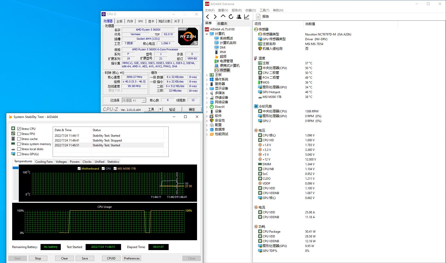Image resolution: width=446 pixels, height=263 pixels.
Task: Select 便携式计算机 tree item
Action: [x=229, y=66]
